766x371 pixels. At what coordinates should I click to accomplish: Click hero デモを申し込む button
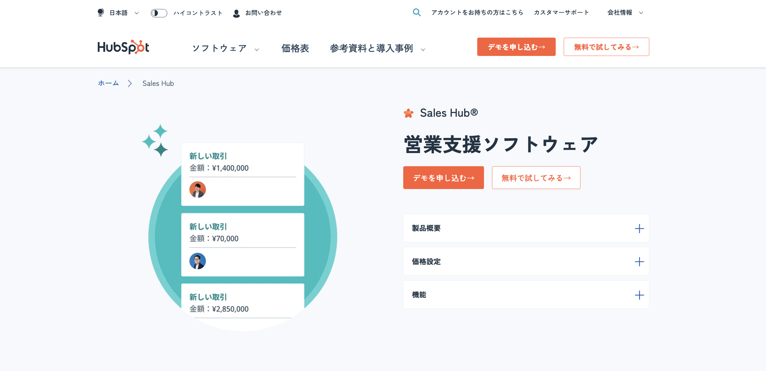tap(443, 178)
